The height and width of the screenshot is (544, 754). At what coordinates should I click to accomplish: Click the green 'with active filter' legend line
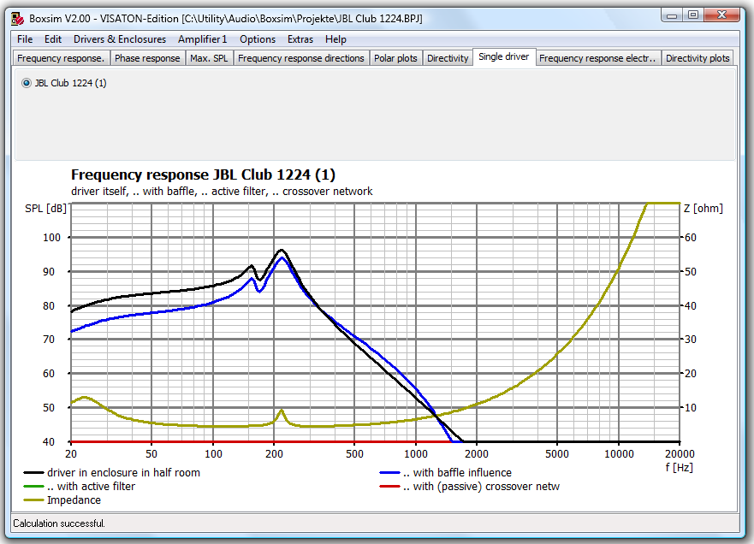pos(33,487)
